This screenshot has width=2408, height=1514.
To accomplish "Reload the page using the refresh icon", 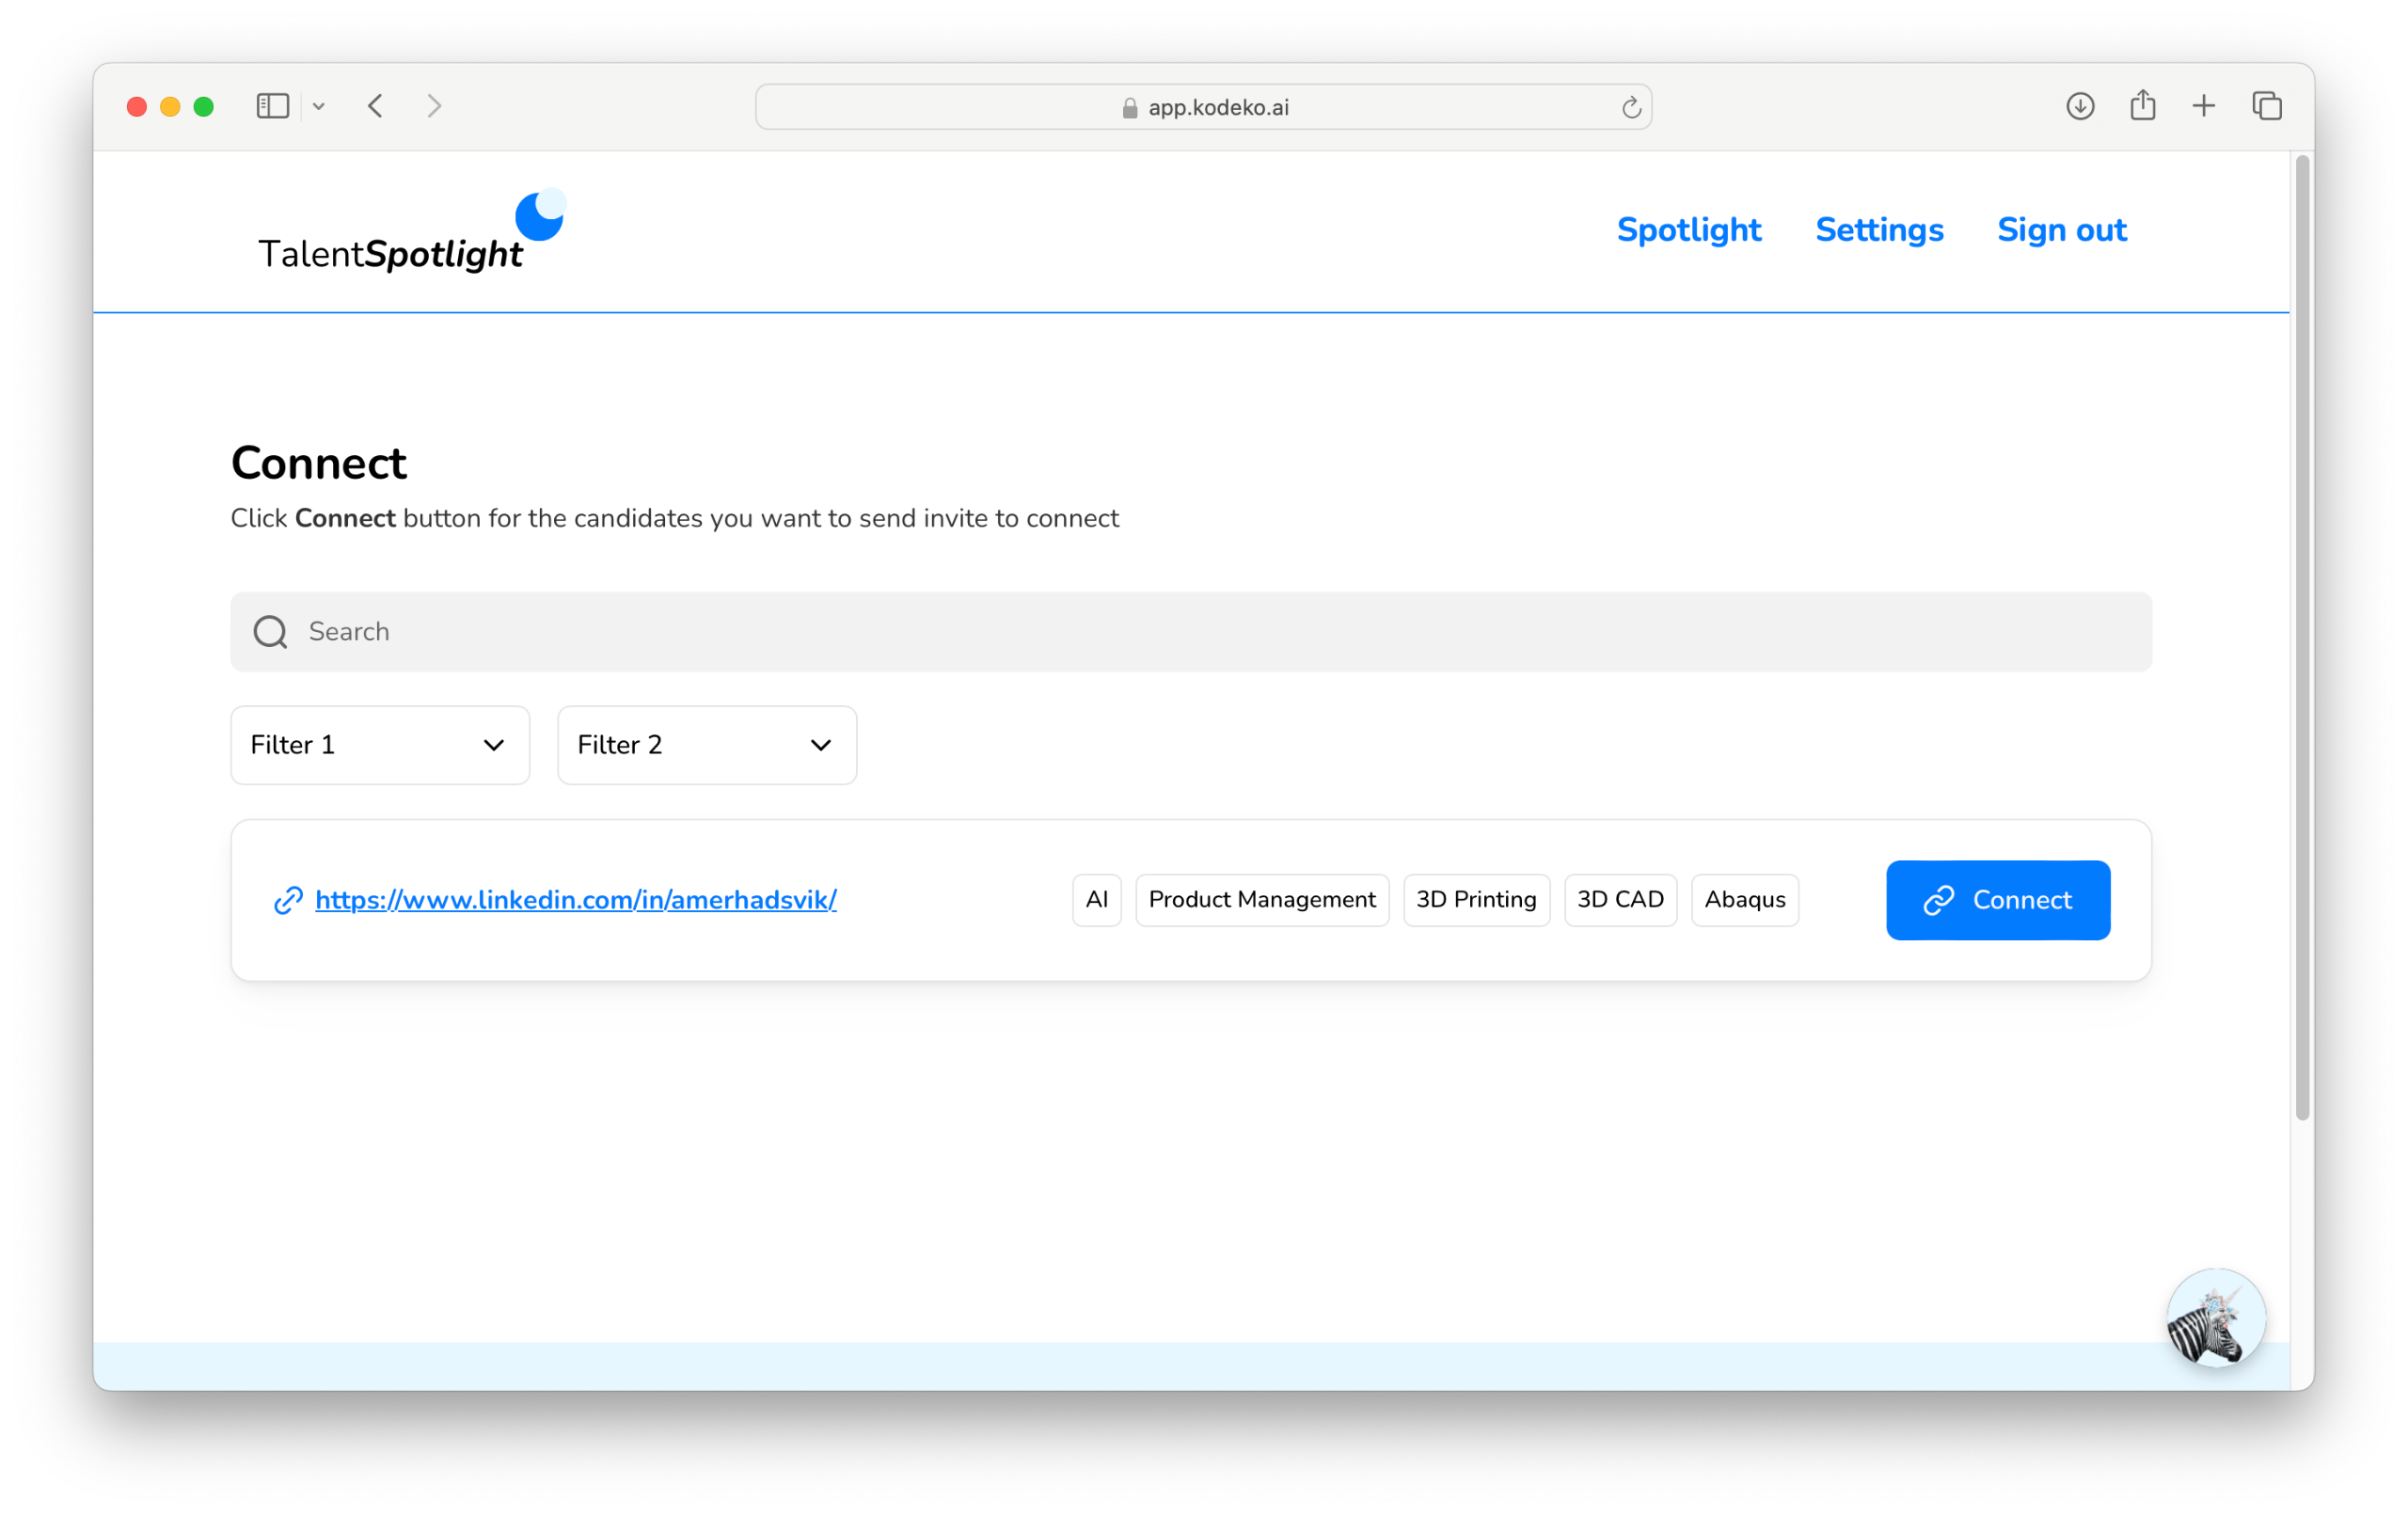I will click(x=1631, y=107).
